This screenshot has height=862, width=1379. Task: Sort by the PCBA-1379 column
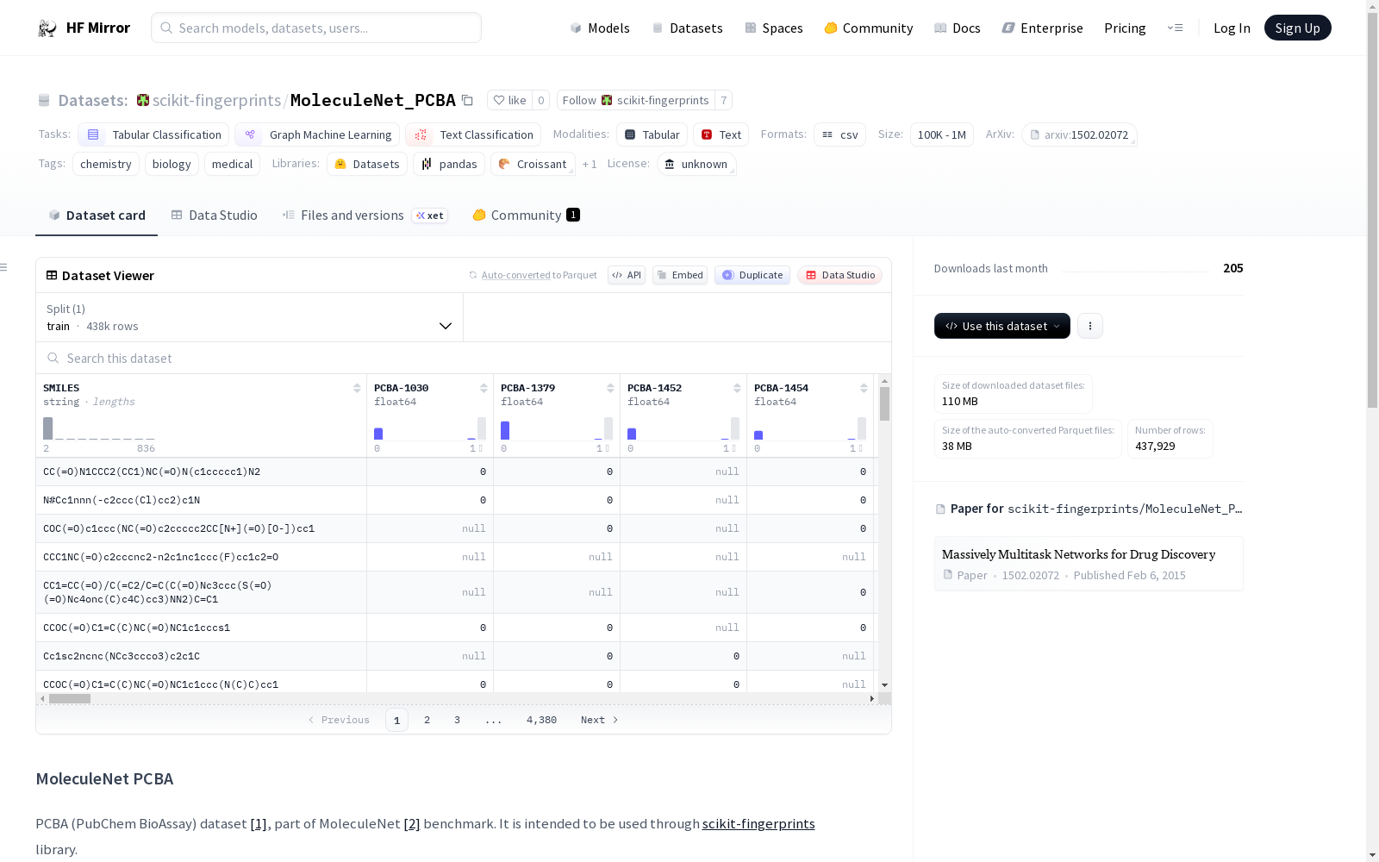click(610, 388)
